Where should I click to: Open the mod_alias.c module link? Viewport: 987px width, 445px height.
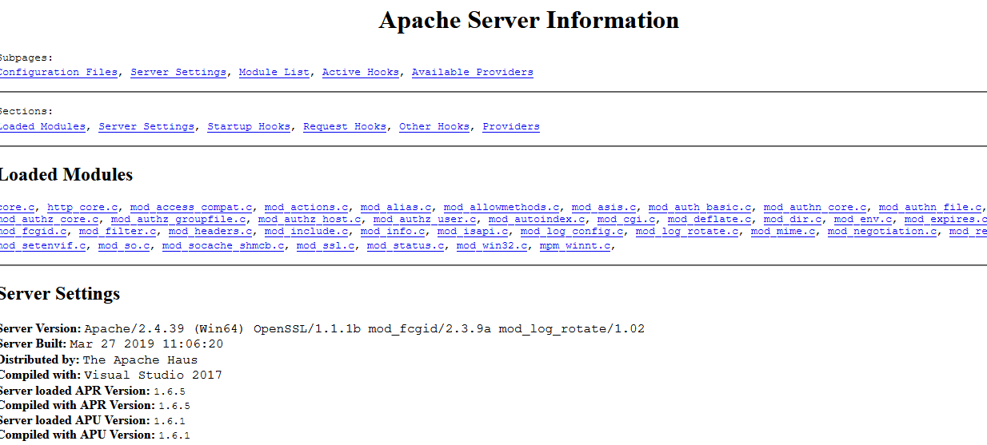tap(396, 208)
